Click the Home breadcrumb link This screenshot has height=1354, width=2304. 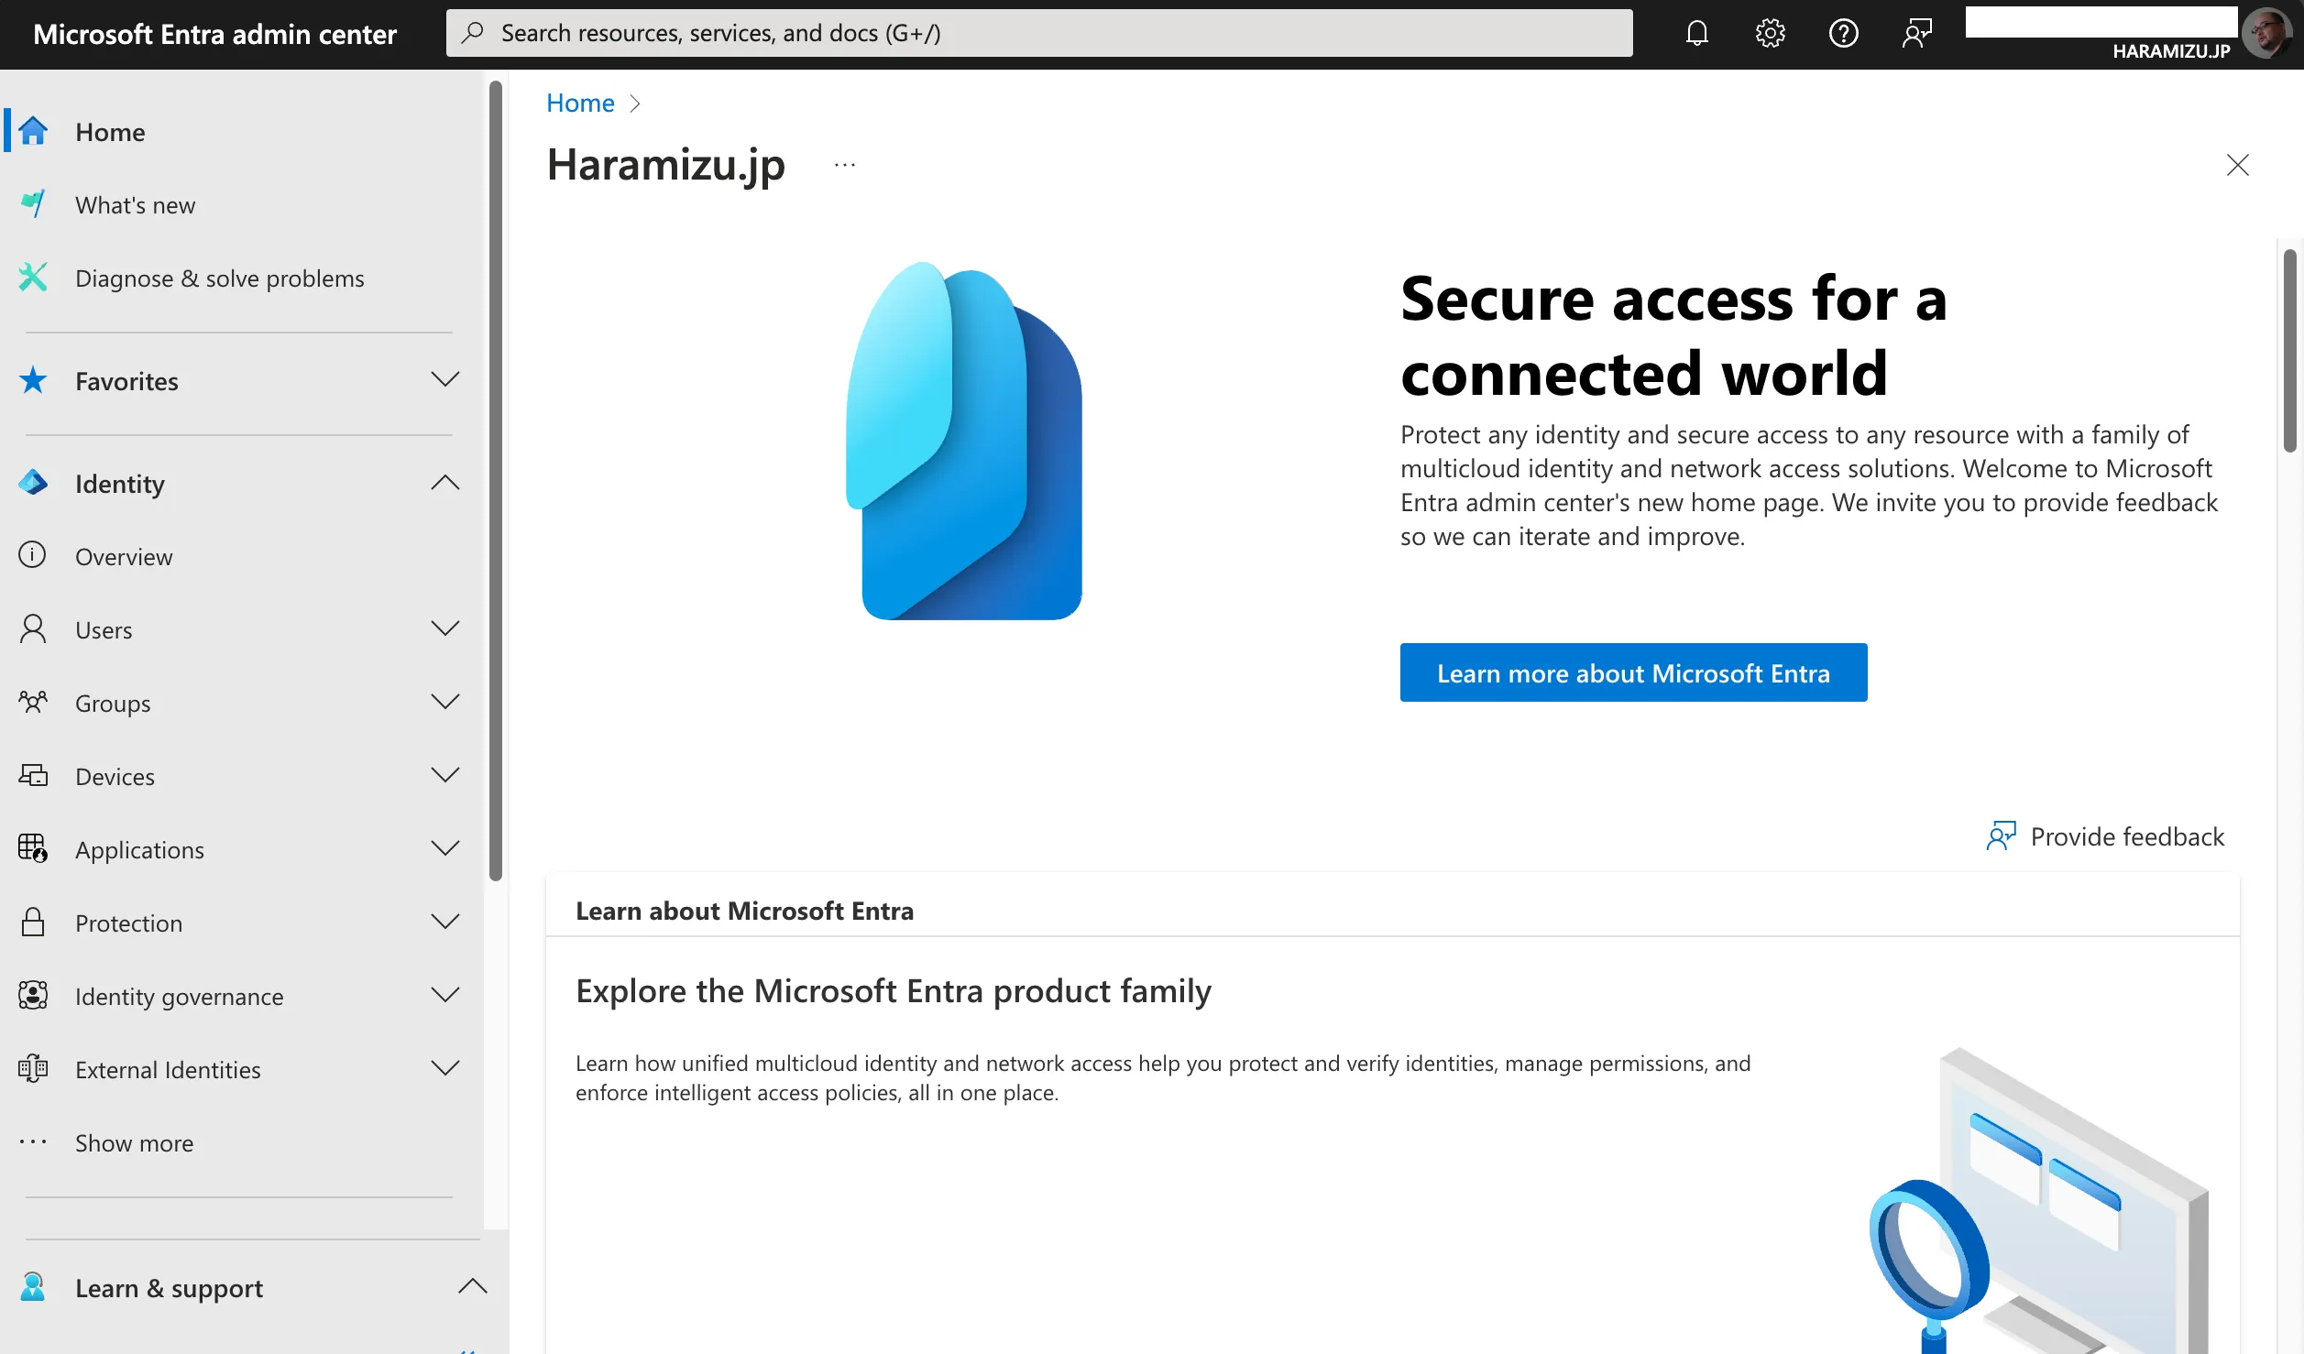coord(580,103)
